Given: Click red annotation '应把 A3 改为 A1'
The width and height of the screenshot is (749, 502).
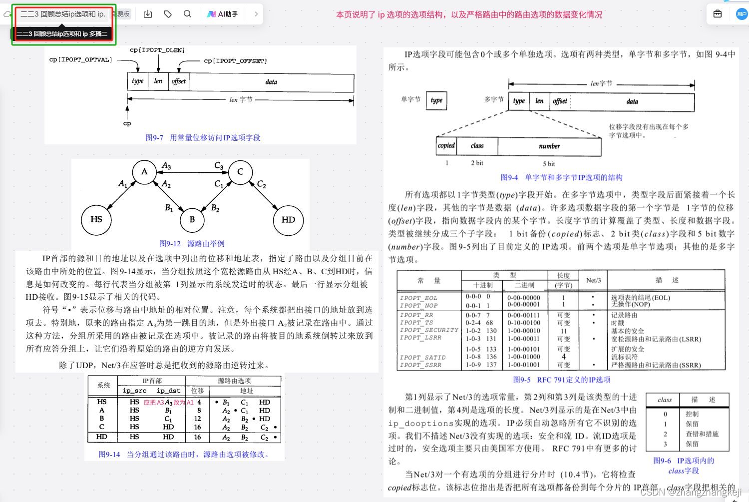Looking at the screenshot, I should coord(169,402).
